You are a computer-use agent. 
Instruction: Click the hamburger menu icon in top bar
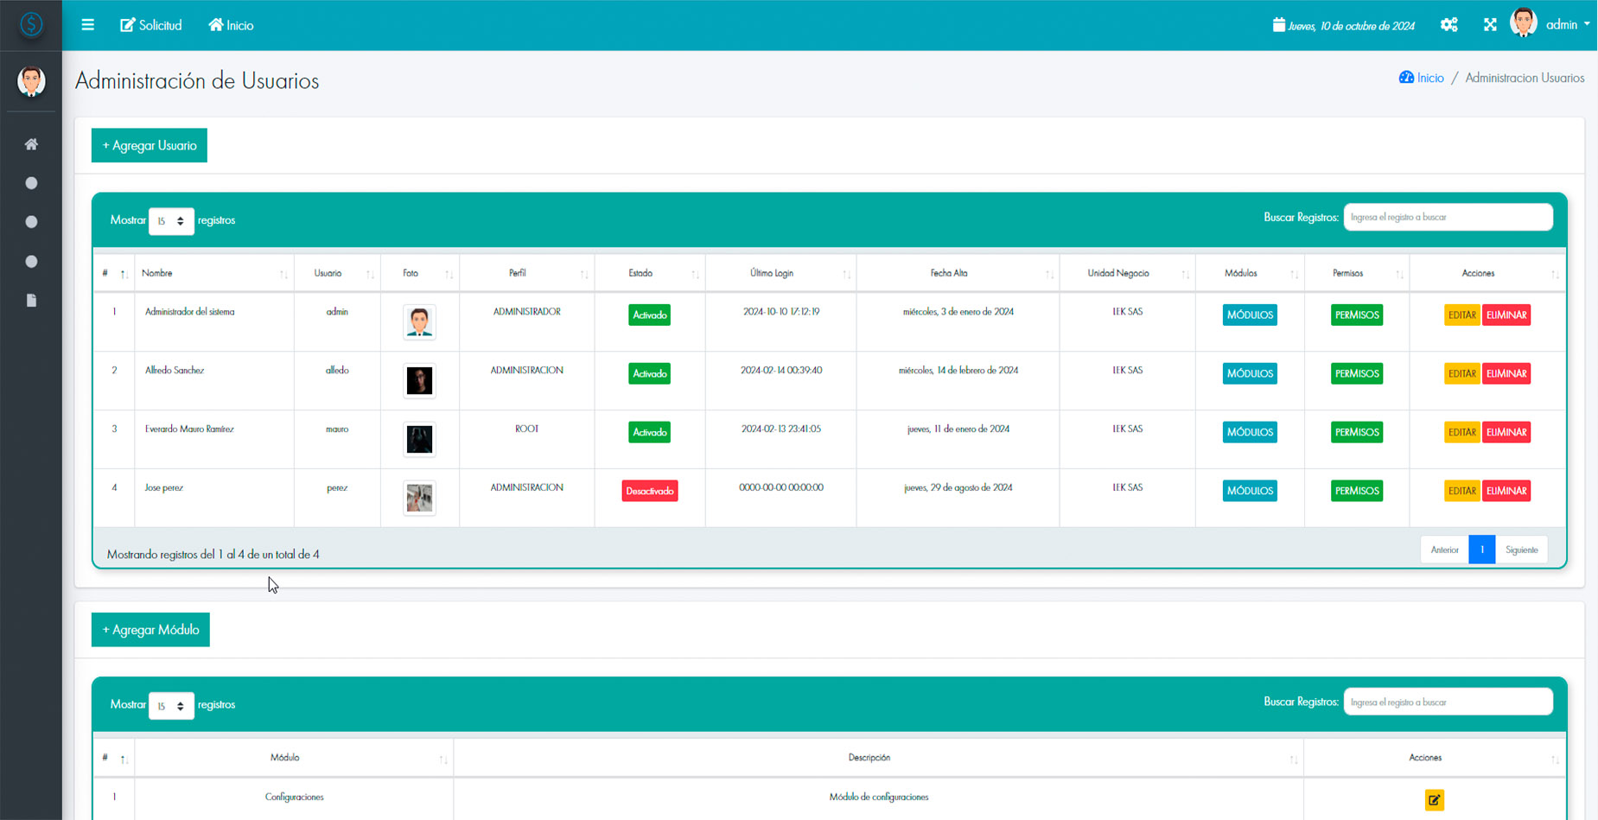87,25
